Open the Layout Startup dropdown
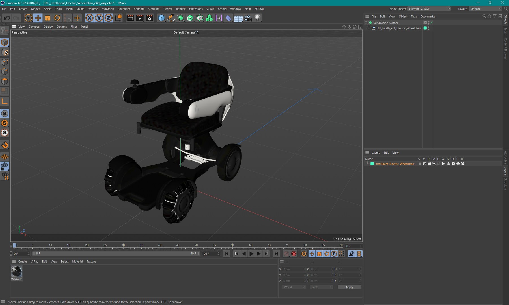The height and width of the screenshot is (305, 509). pyautogui.click(x=486, y=9)
